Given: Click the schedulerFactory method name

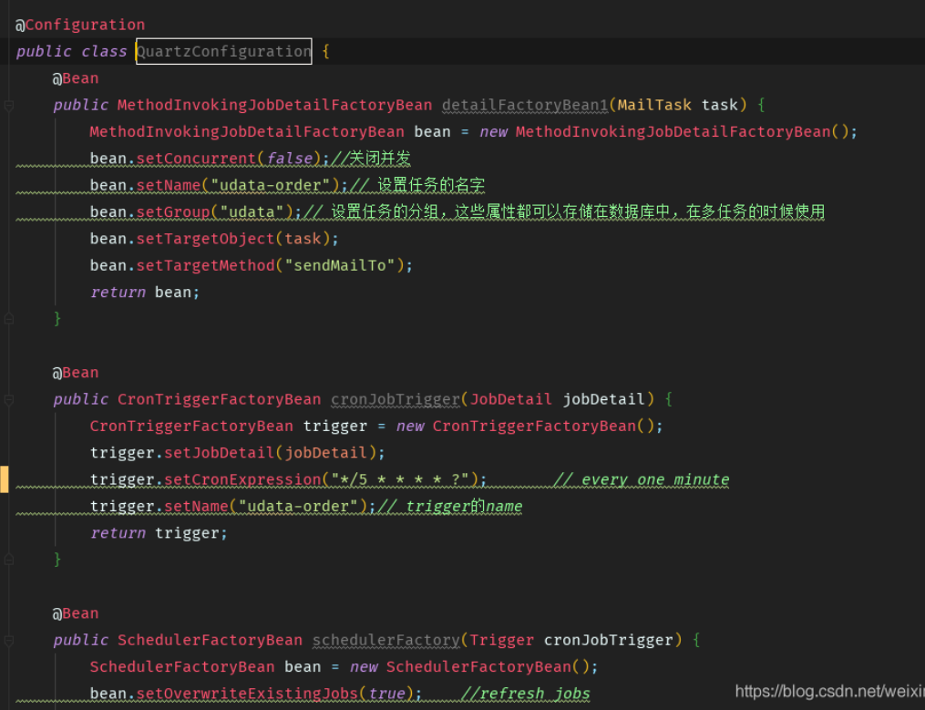Looking at the screenshot, I should [x=385, y=641].
